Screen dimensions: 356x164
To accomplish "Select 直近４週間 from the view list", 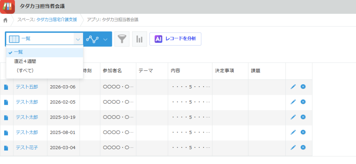I will (25, 61).
